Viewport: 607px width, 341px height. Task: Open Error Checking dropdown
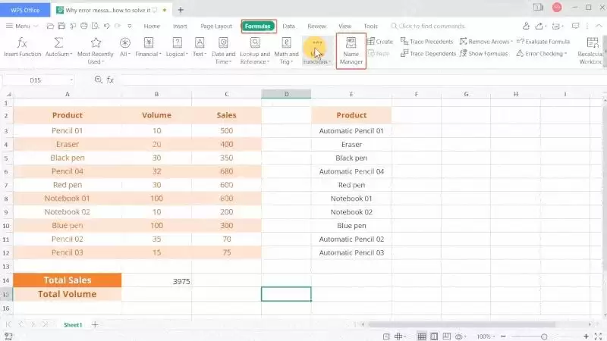pos(542,53)
